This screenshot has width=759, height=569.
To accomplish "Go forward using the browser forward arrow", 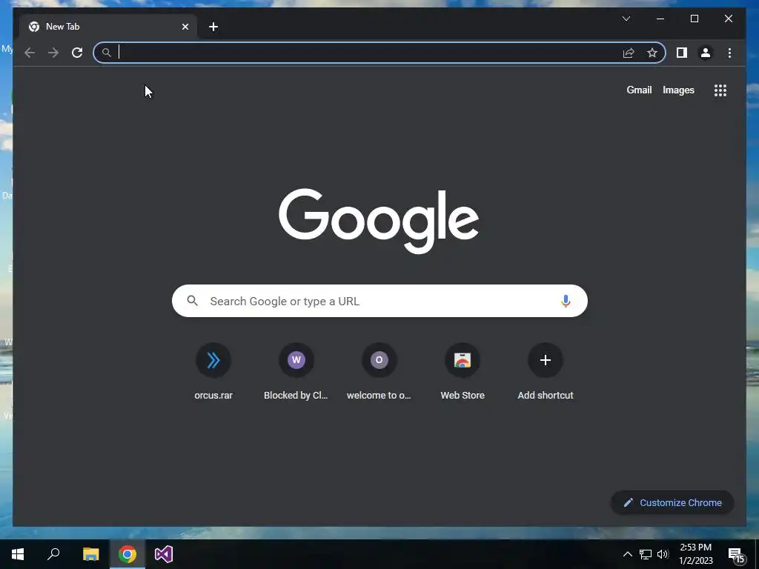I will click(x=53, y=53).
